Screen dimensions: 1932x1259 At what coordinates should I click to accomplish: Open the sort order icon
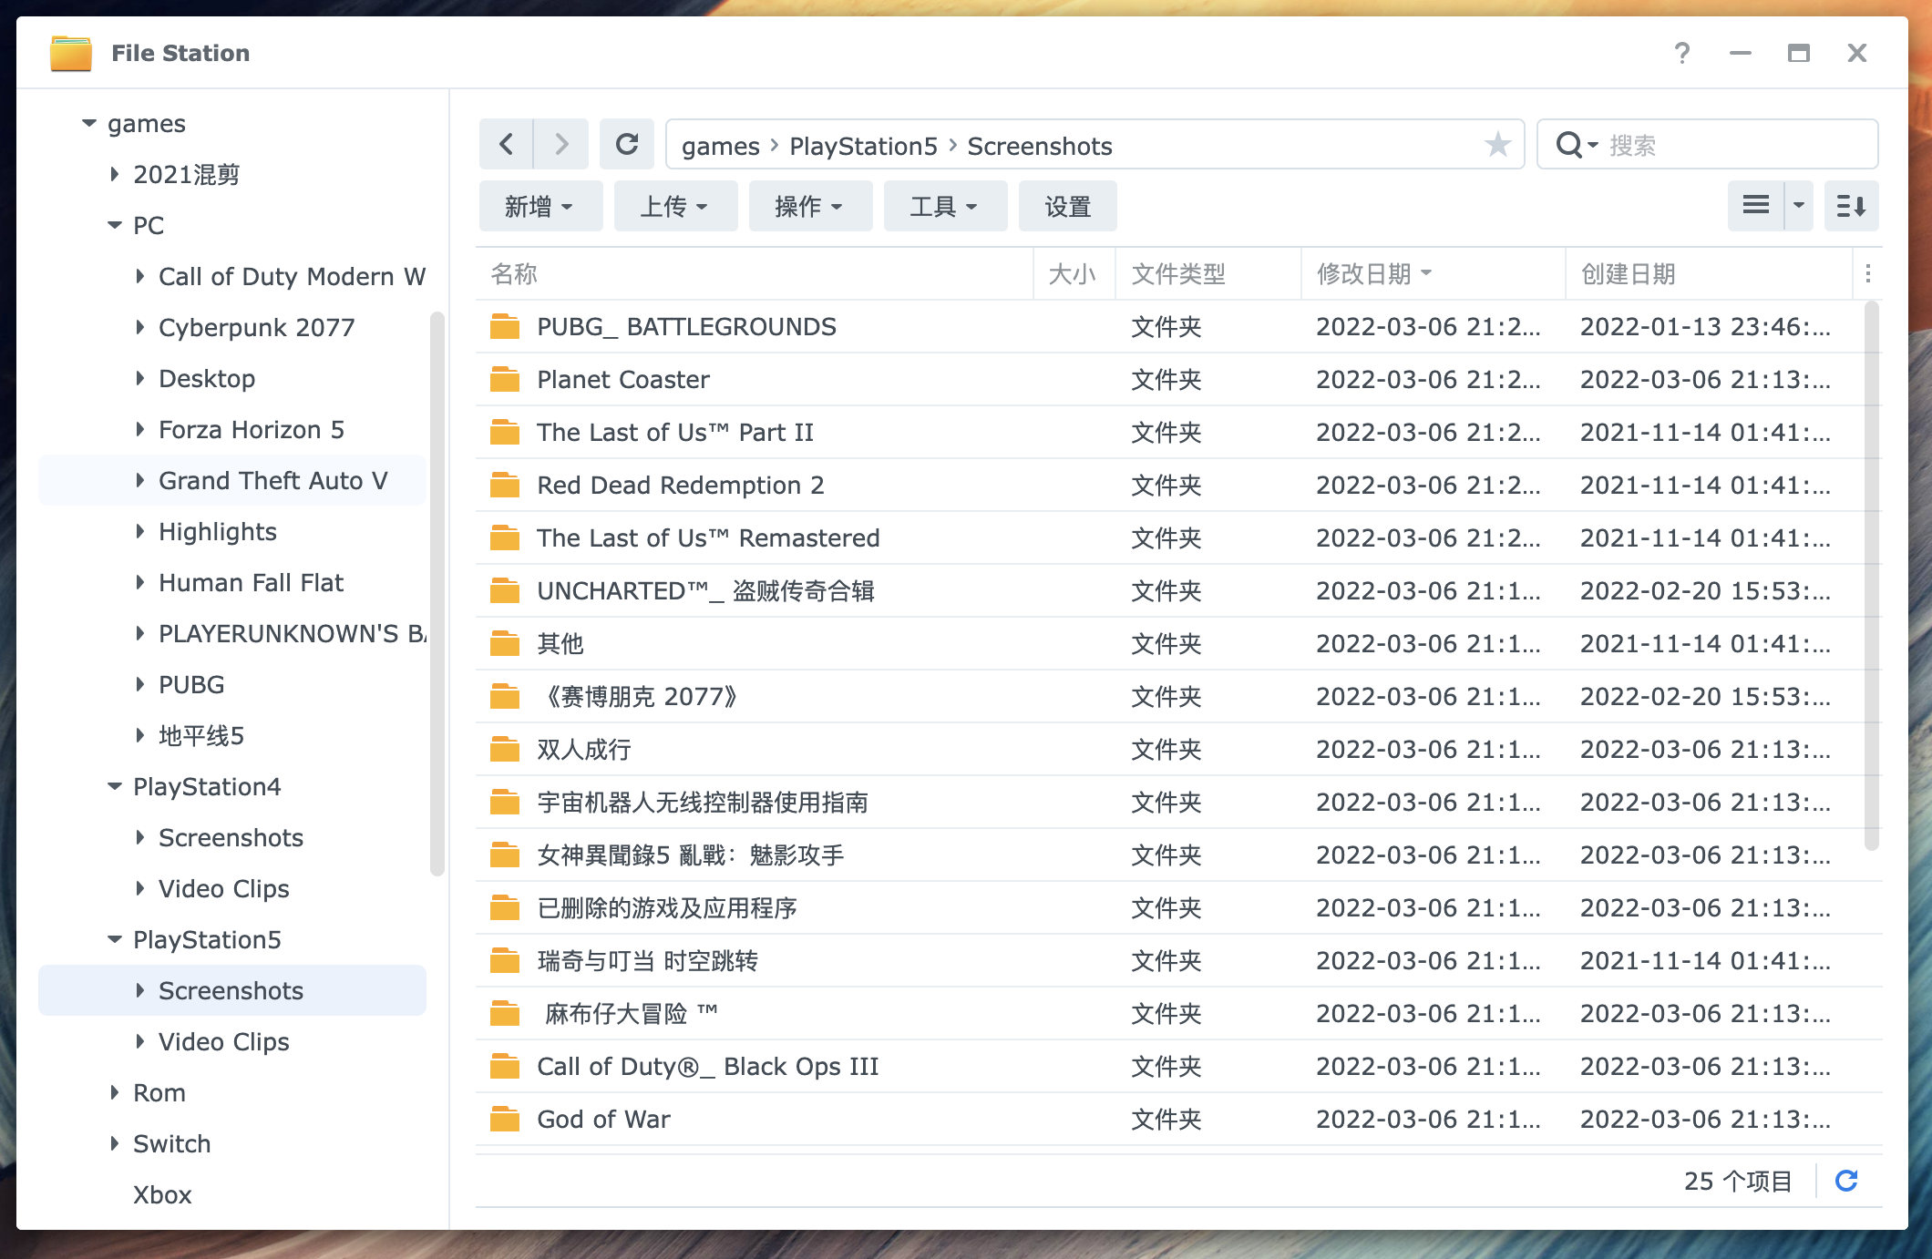coord(1851,206)
